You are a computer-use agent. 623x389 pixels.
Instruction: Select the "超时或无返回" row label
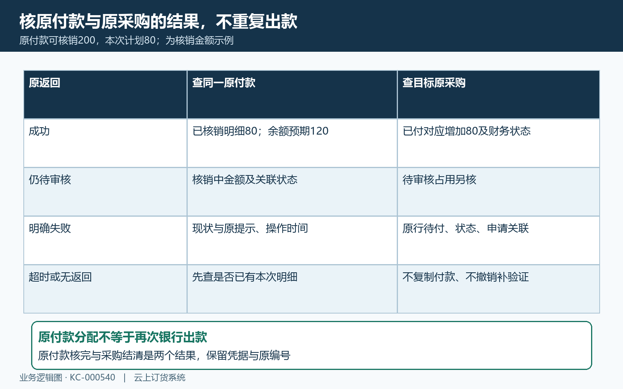(60, 277)
